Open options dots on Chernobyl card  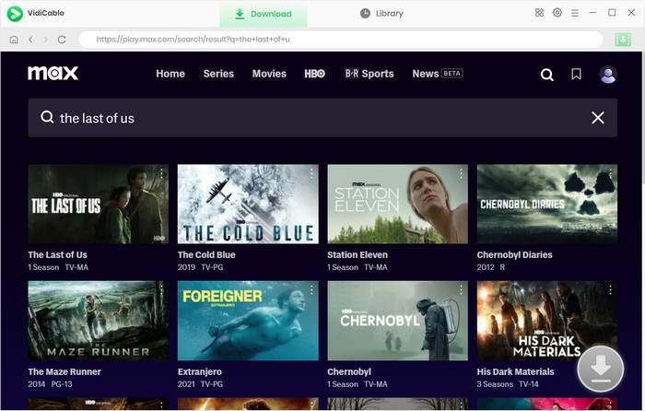point(461,290)
